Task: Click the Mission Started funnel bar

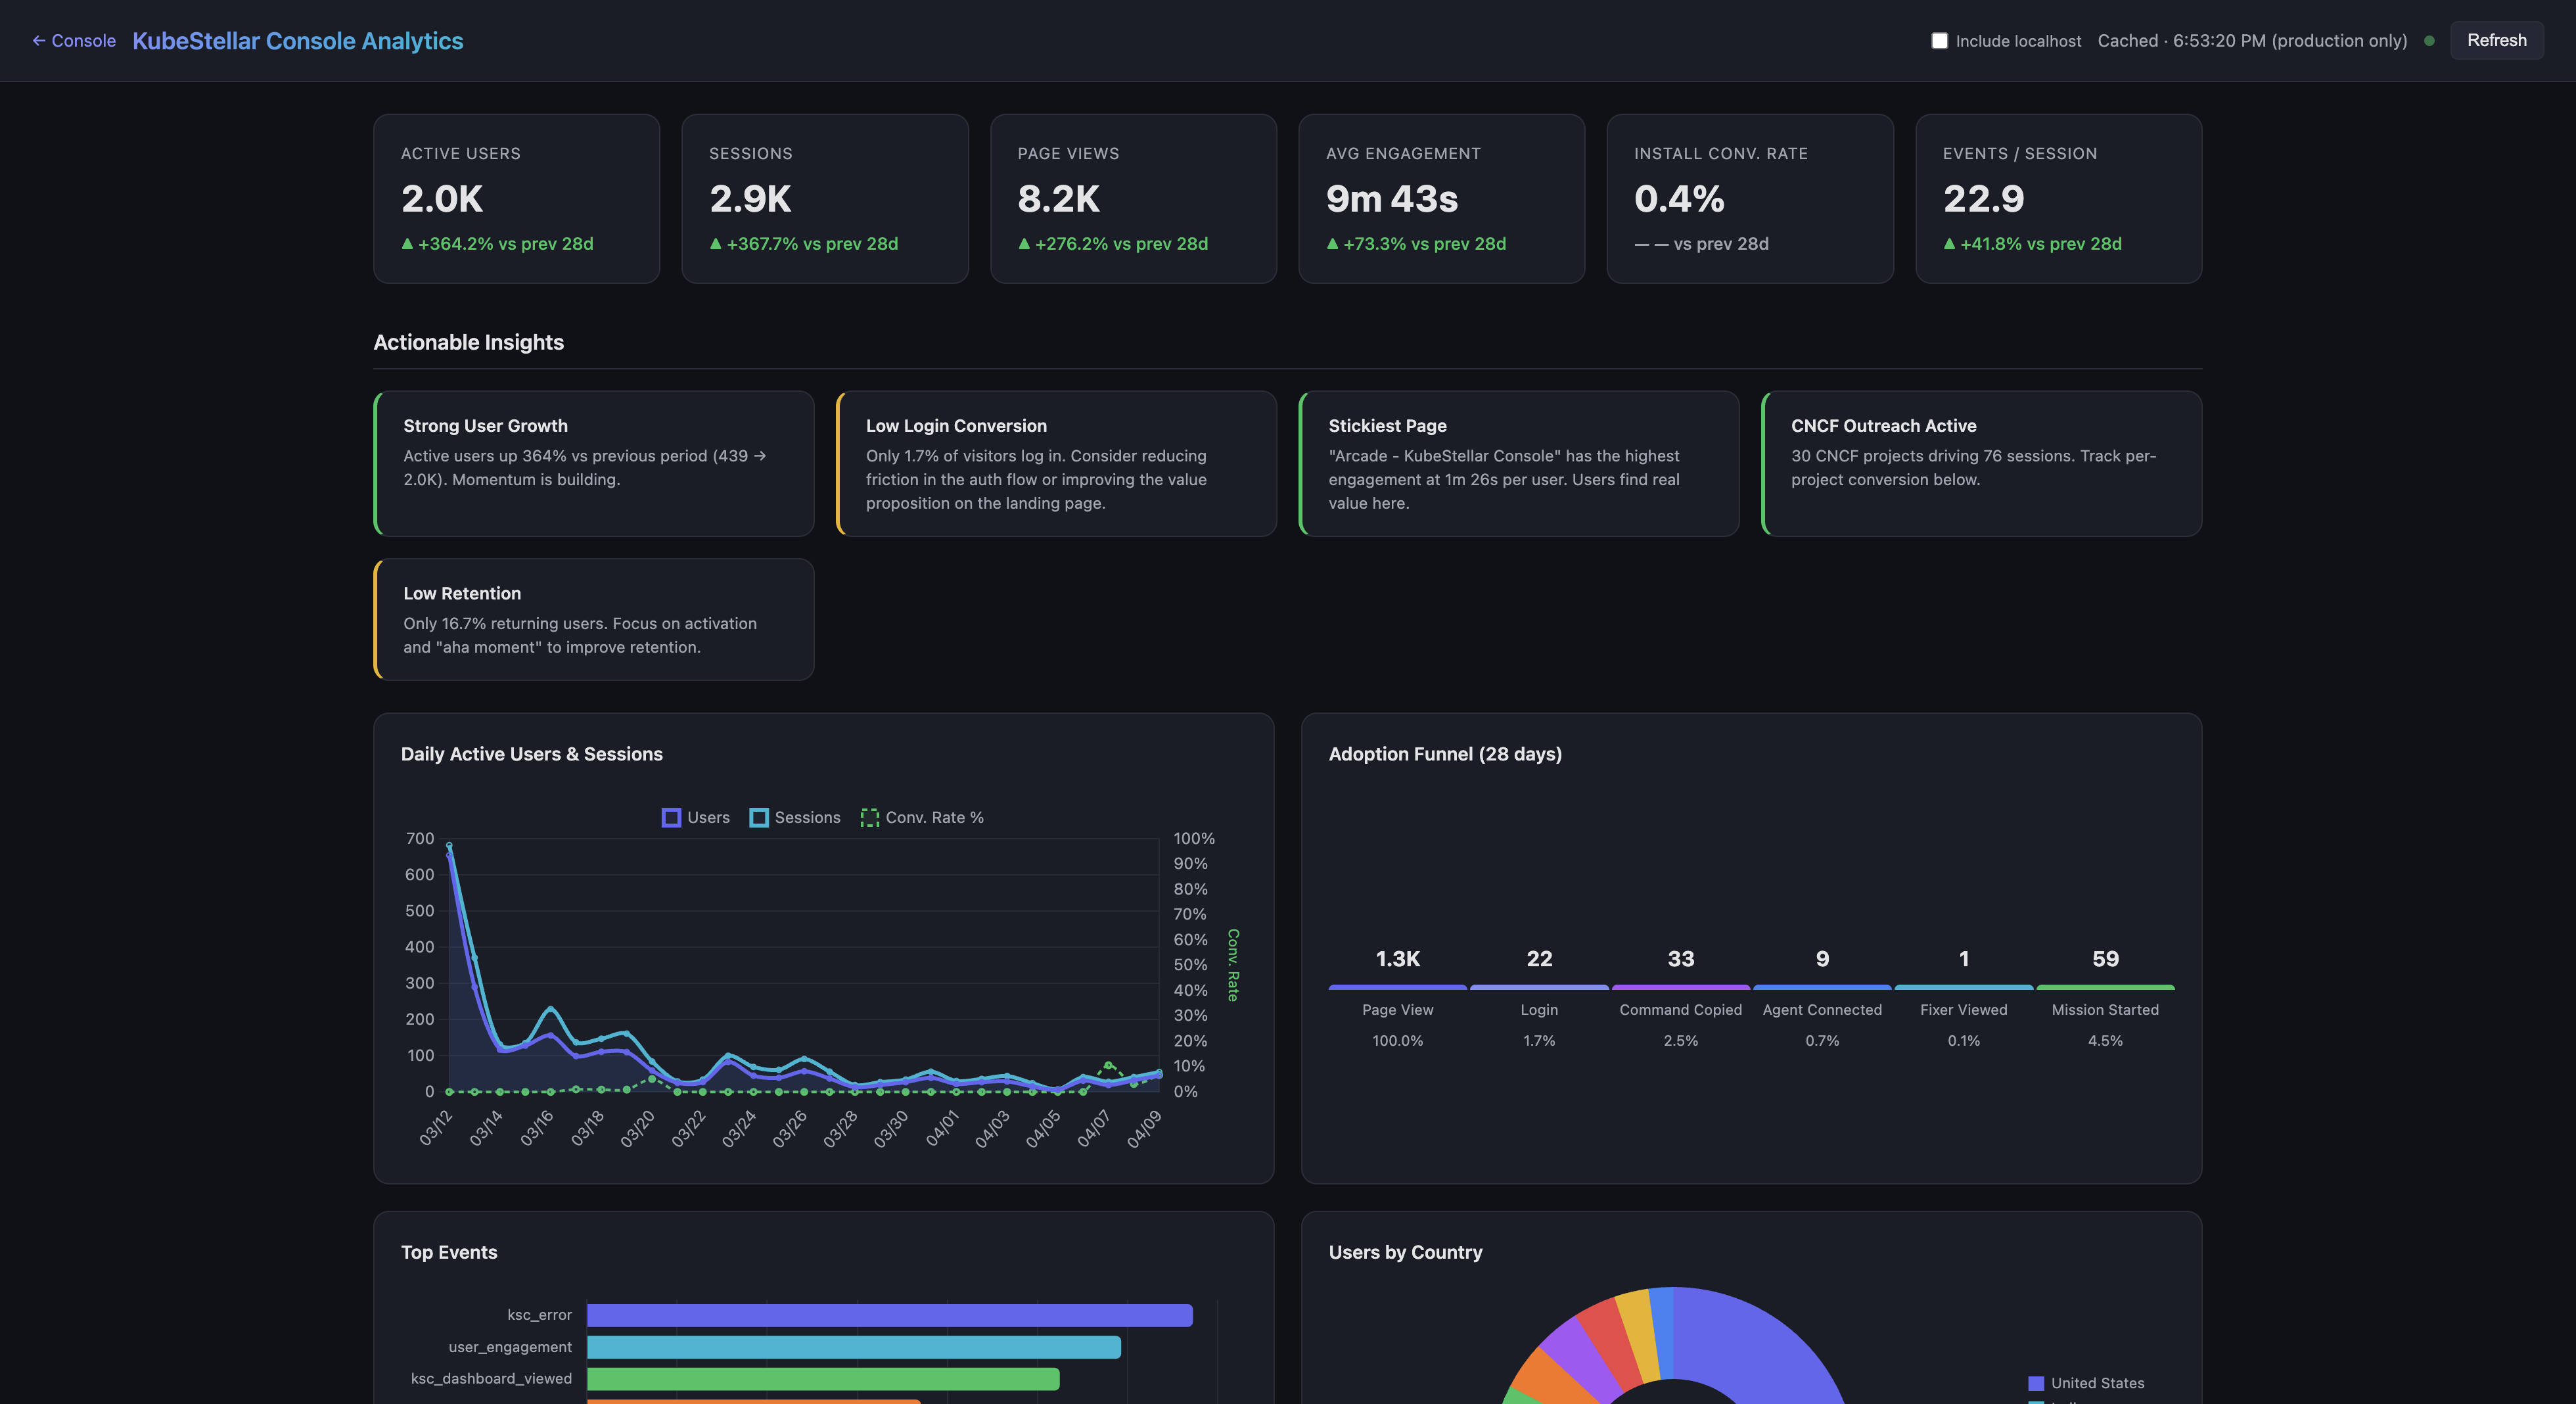Action: pos(2105,987)
